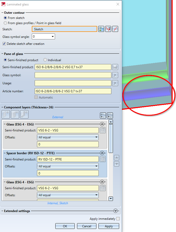Open catalogue for second VSG 6-2 glass layer
176x232 pixels.
(x=103, y=188)
